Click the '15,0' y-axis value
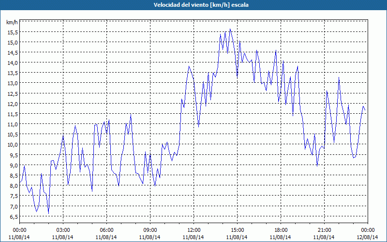387x242 pixels. pos(13,43)
